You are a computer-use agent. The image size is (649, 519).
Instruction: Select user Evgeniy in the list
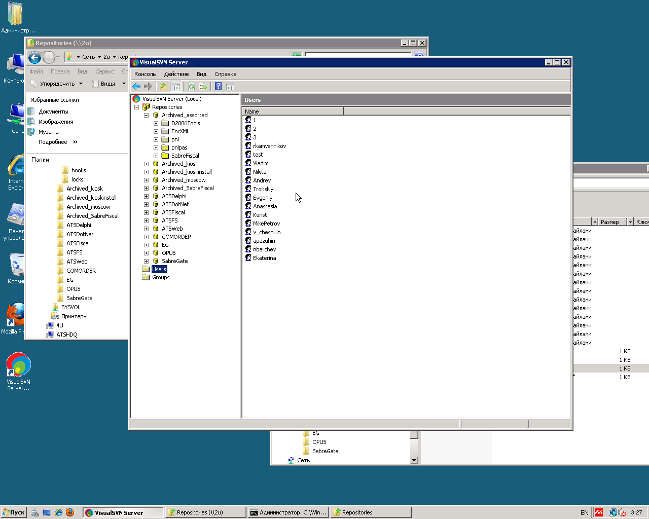(x=263, y=198)
